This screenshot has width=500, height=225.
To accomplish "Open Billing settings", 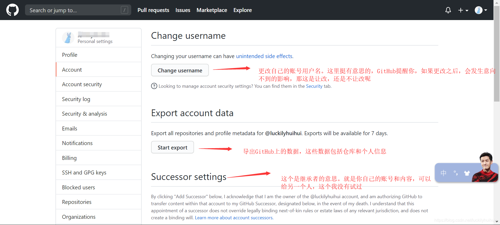I will pos(99,158).
